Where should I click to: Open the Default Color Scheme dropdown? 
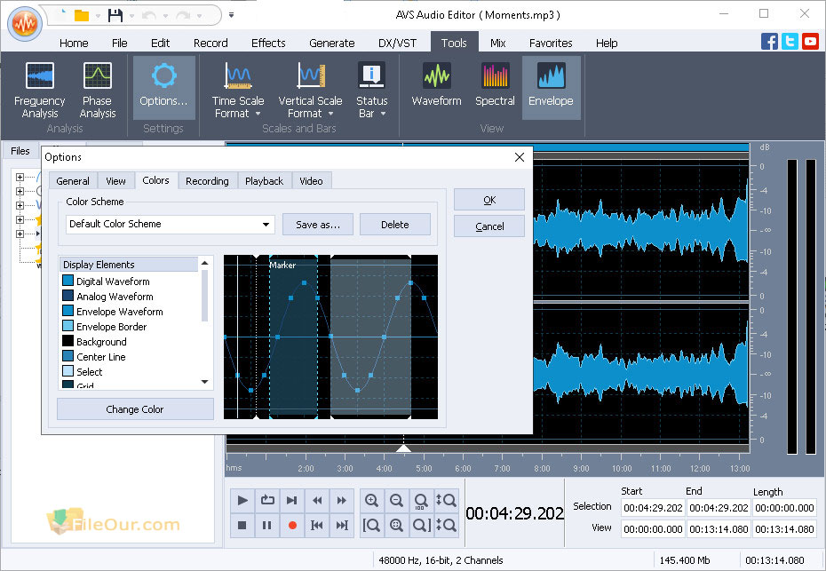pos(170,224)
